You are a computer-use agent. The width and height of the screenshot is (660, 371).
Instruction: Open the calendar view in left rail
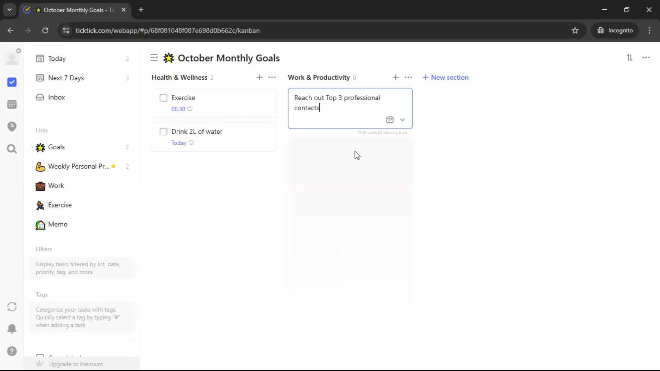point(12,104)
